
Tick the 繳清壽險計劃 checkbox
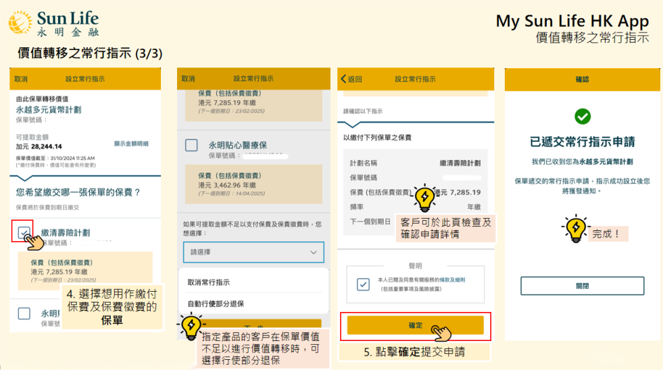coord(23,232)
